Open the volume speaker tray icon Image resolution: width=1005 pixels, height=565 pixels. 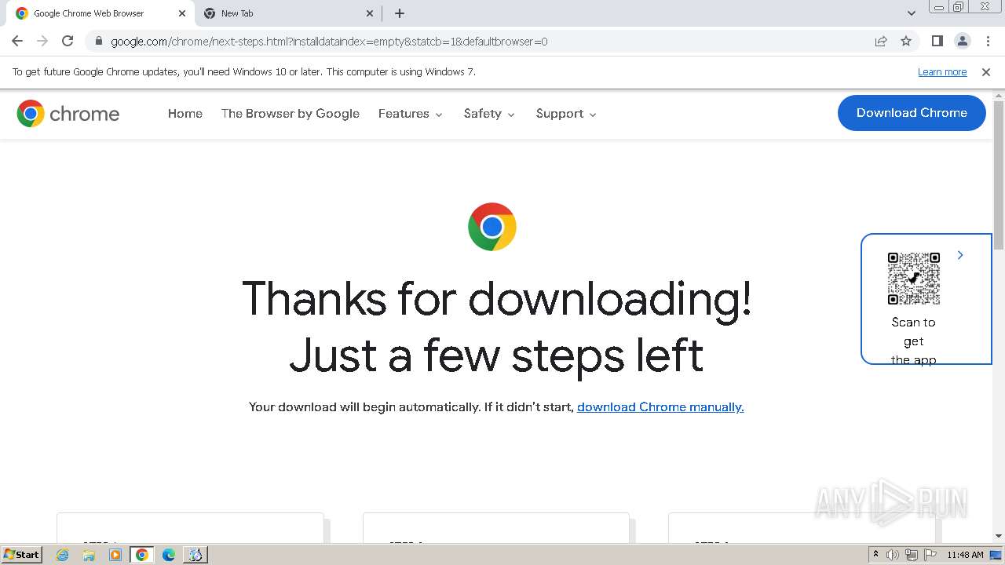(x=892, y=555)
